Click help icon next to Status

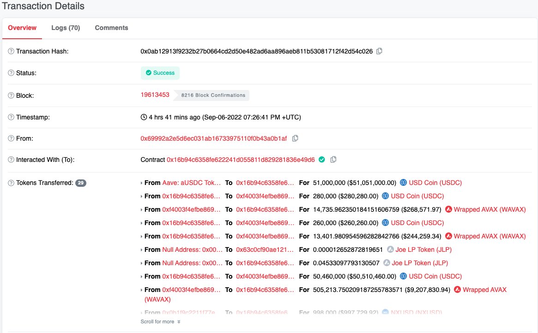(11, 73)
